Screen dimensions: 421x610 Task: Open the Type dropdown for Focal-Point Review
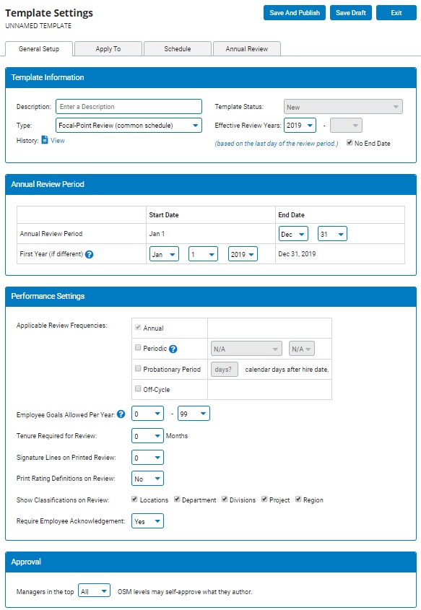click(x=129, y=126)
